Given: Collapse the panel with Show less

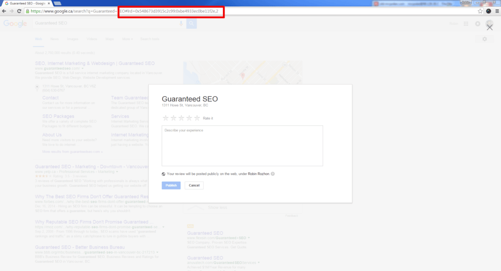Looking at the screenshot, I should click(217, 208).
